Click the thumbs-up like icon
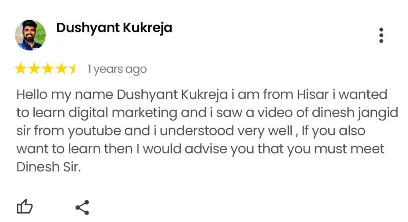The image size is (408, 222). [24, 207]
